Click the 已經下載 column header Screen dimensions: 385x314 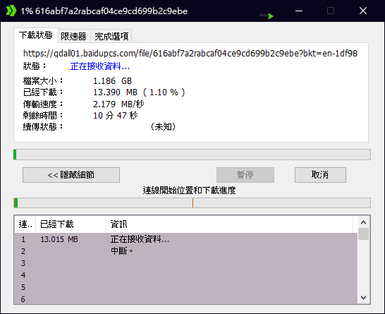(x=71, y=224)
